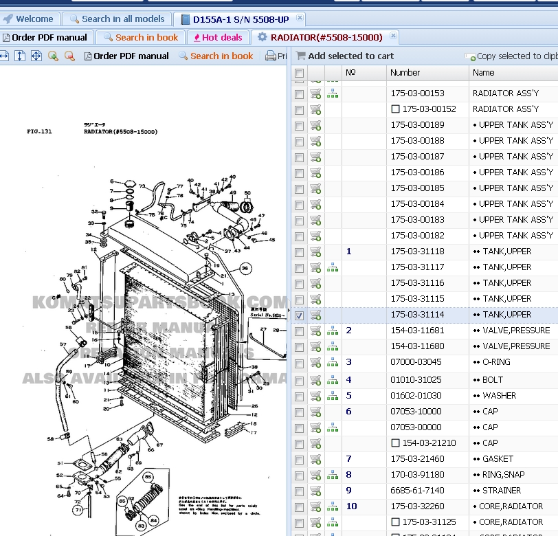Add CORE,RADIATOR 175-03-31125 to cart
The image size is (558, 536).
(315, 522)
